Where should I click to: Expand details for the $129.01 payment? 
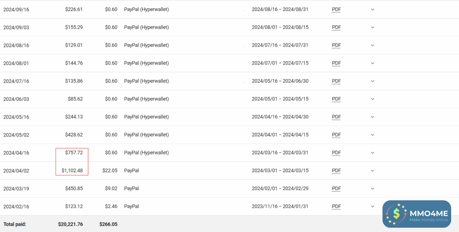[373, 45]
